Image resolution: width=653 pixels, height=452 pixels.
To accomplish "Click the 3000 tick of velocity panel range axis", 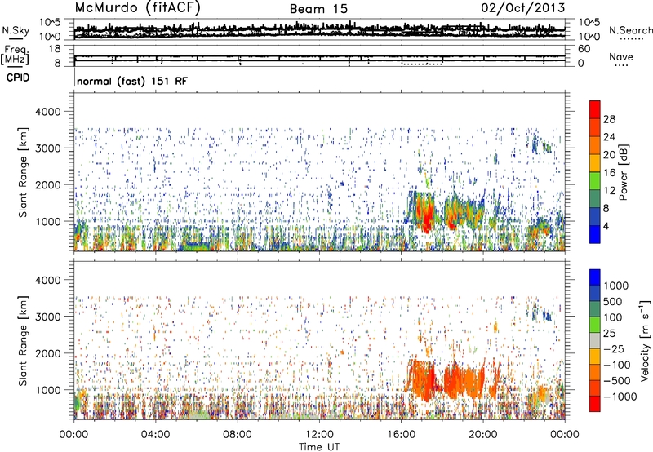I will tap(48, 317).
